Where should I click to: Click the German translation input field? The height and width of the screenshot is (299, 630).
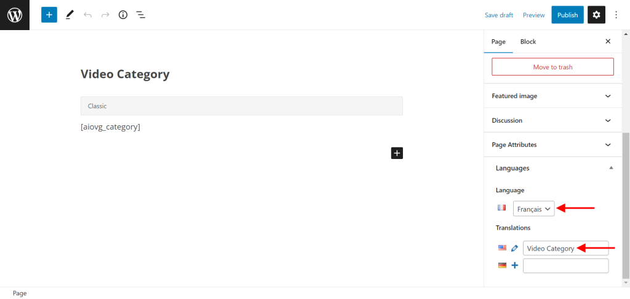tap(565, 265)
